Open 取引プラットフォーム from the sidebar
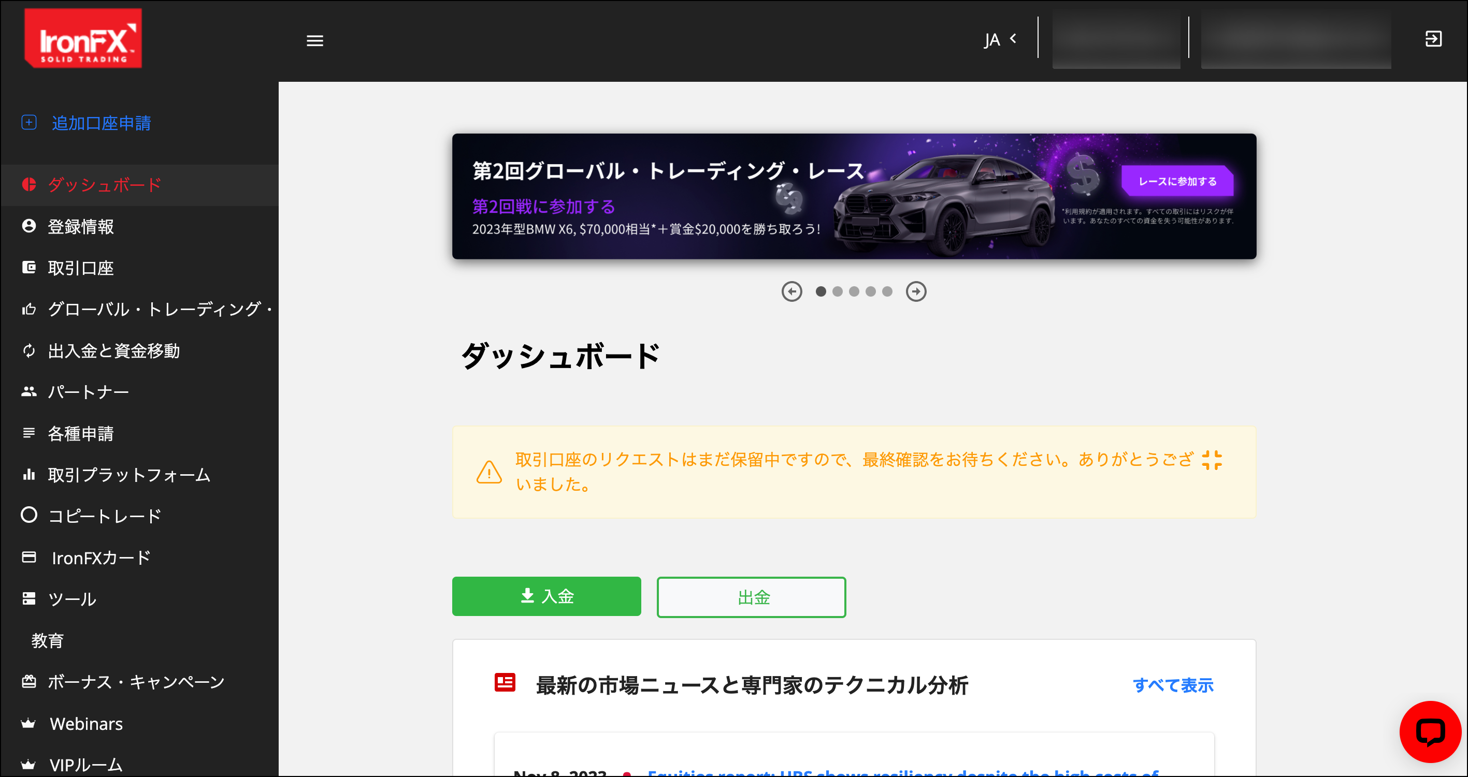Image resolution: width=1468 pixels, height=777 pixels. point(128,475)
